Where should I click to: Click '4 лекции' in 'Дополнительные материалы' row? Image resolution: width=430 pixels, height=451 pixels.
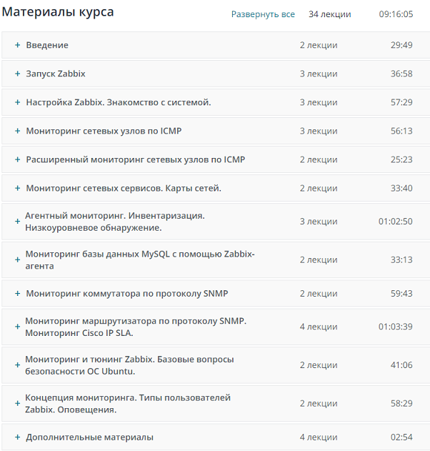tap(318, 437)
